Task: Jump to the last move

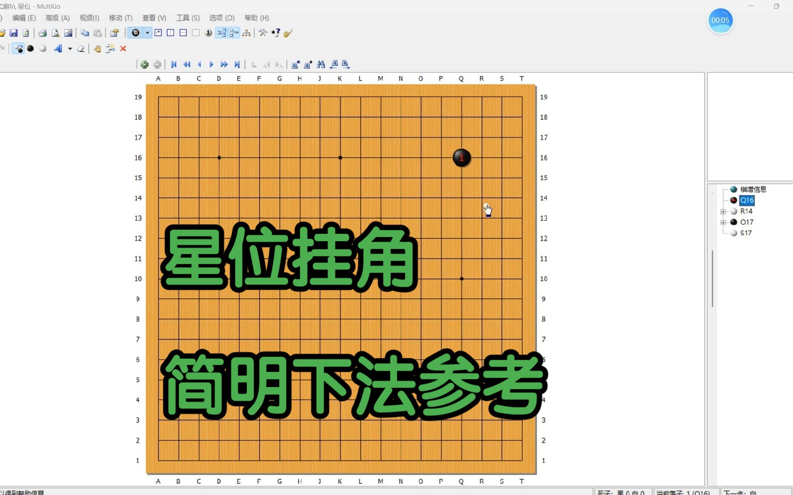Action: click(x=237, y=65)
